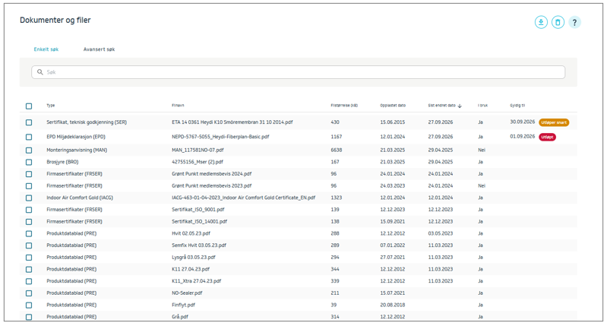Click the magnifier icon in search box
The image size is (607, 326).
coord(40,72)
